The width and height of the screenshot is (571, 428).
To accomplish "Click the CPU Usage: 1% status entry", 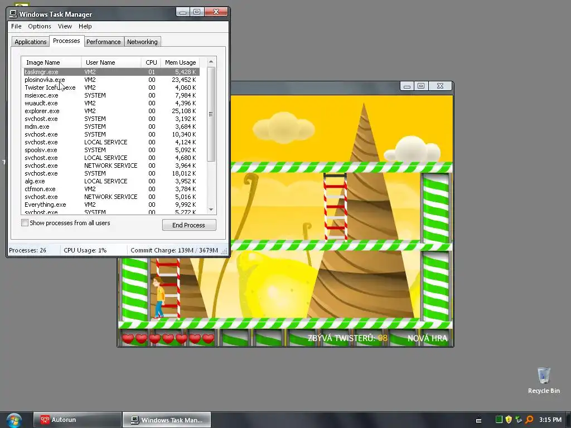I will pos(85,250).
